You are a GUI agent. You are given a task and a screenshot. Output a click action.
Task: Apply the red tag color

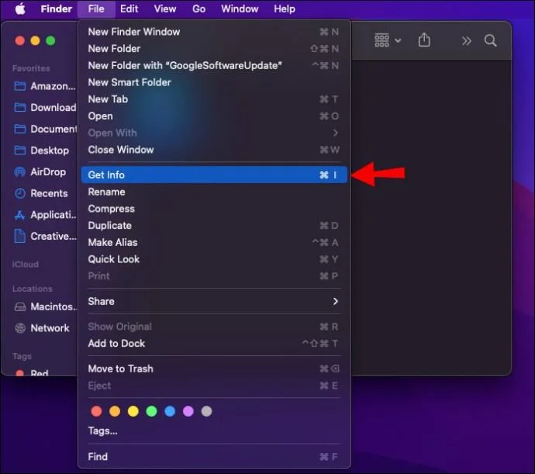(97, 411)
